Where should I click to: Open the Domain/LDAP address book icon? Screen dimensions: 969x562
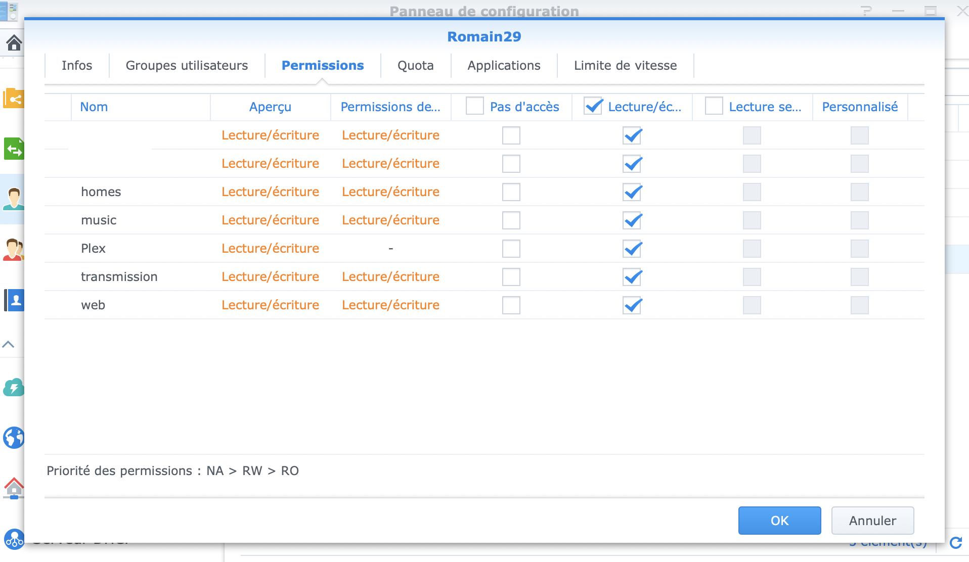click(x=14, y=300)
